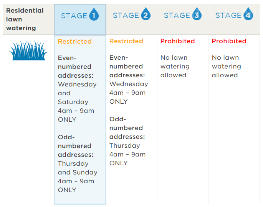Image resolution: width=263 pixels, height=207 pixels.
Task: Choose the STAGE 4 tab label
Action: (x=228, y=15)
